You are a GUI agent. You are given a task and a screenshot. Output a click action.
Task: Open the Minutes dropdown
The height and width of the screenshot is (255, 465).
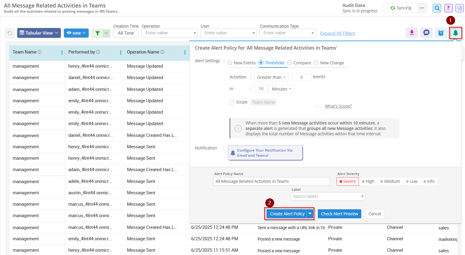coord(281,89)
